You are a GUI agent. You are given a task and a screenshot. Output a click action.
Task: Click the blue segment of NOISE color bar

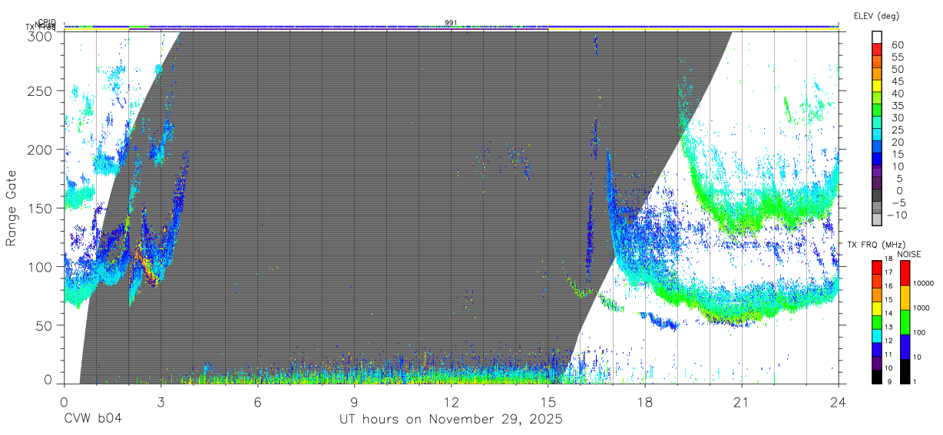coord(905,346)
